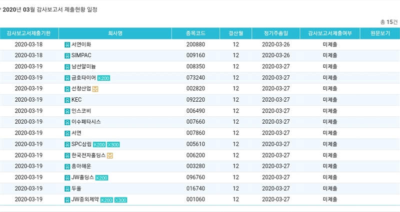Click the 주 badge next to 선창산업

point(95,89)
